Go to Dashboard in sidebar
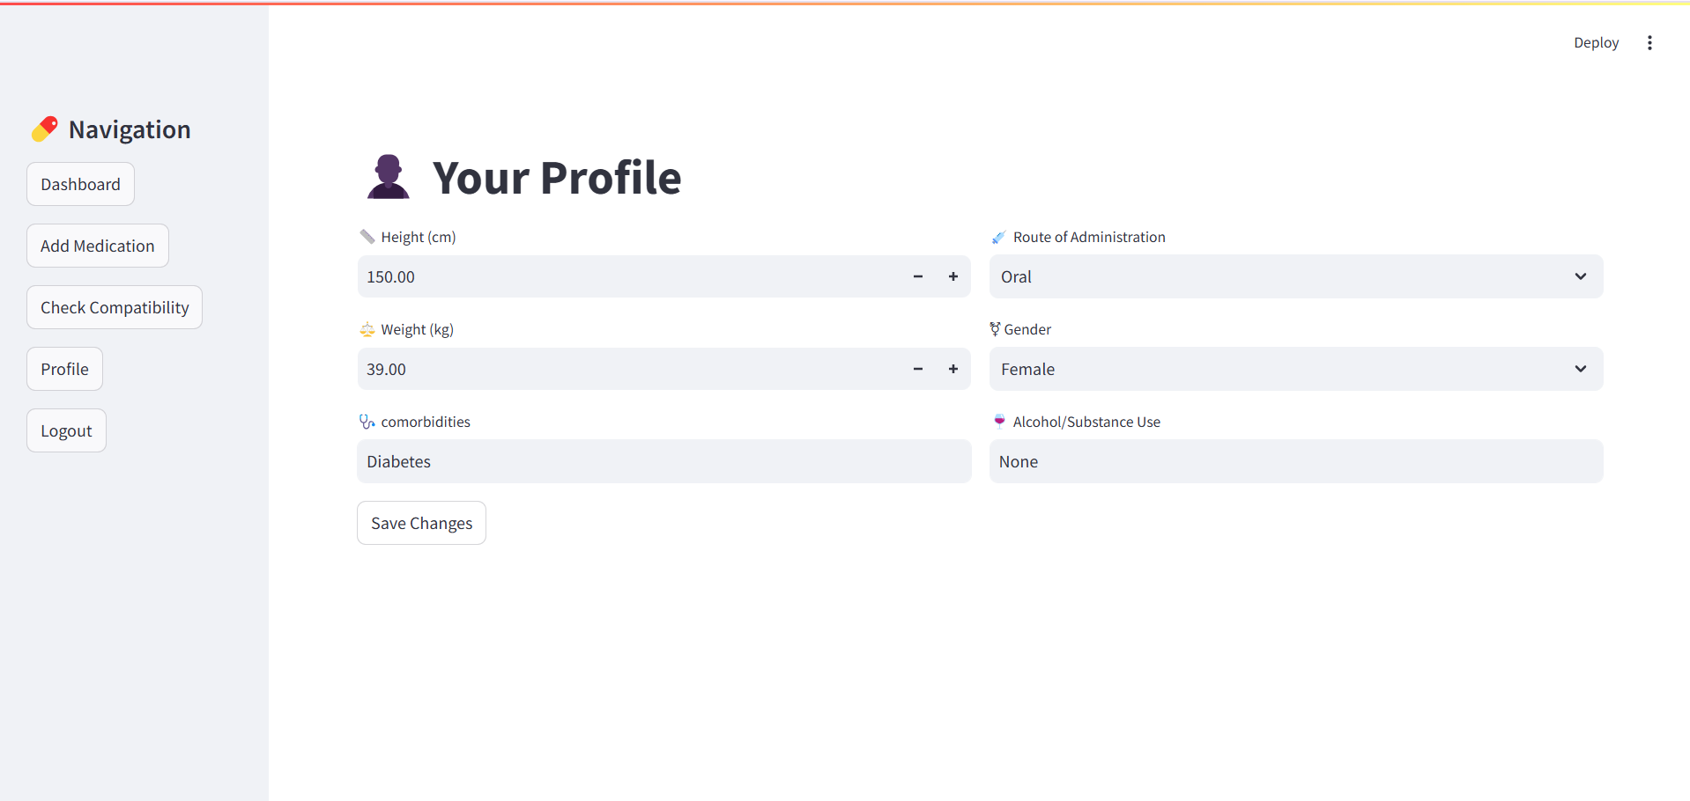Viewport: 1690px width, 801px height. tap(80, 184)
